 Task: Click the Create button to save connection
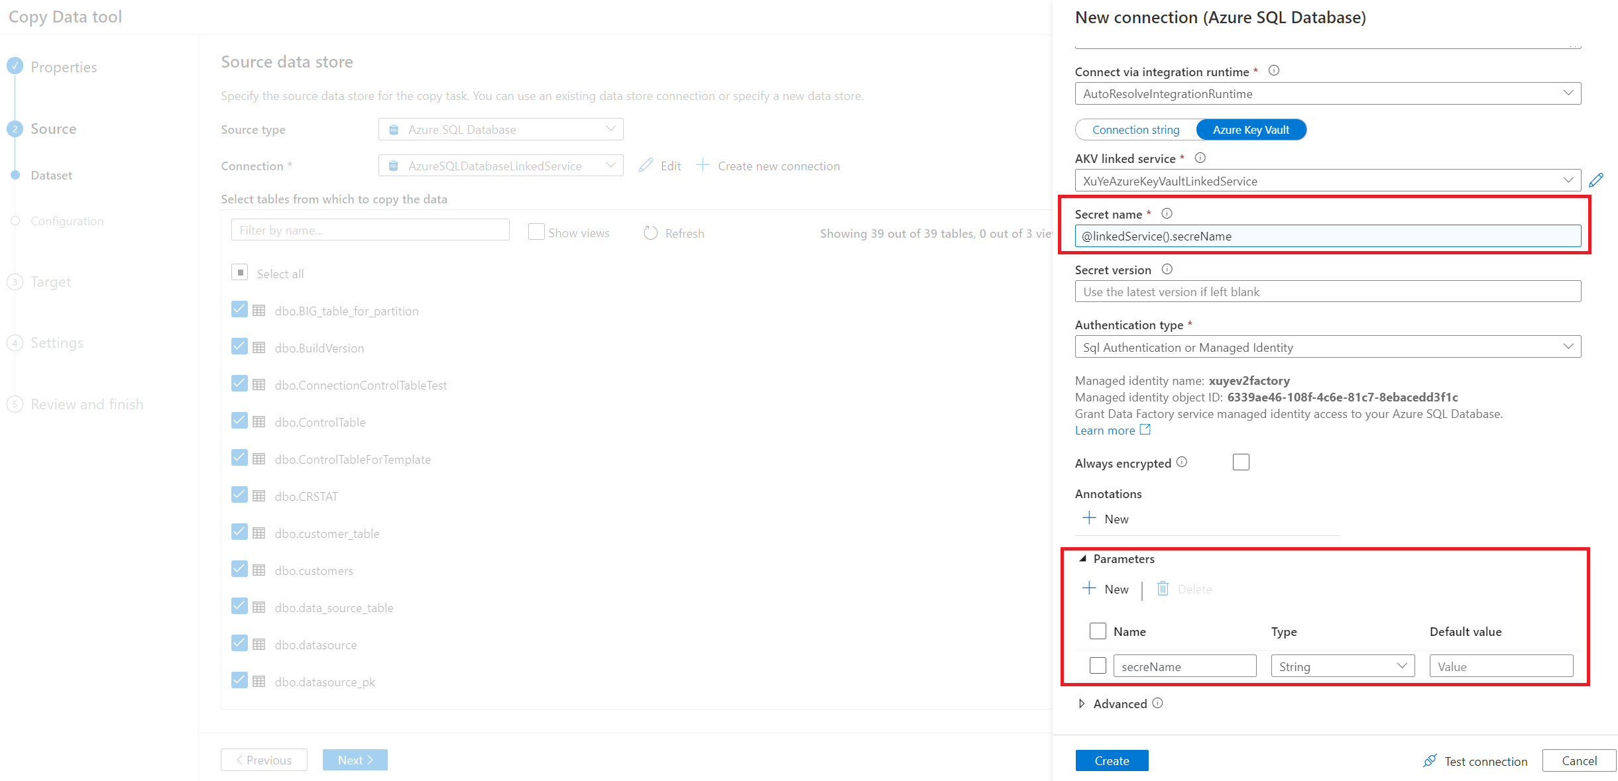(1110, 759)
